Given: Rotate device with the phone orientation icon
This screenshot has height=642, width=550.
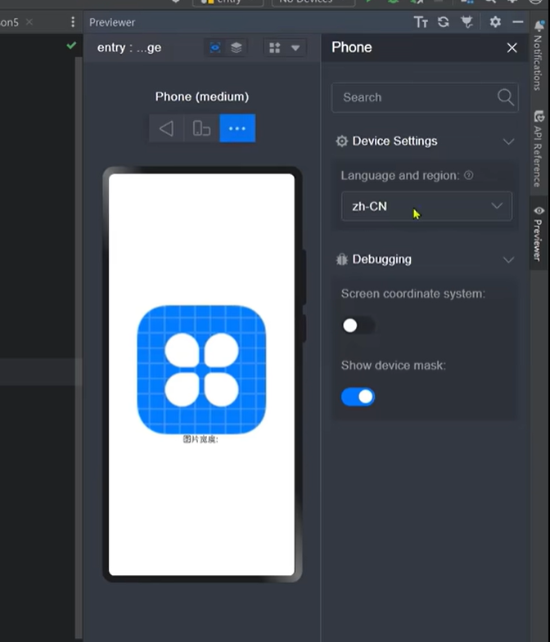Looking at the screenshot, I should coord(201,128).
